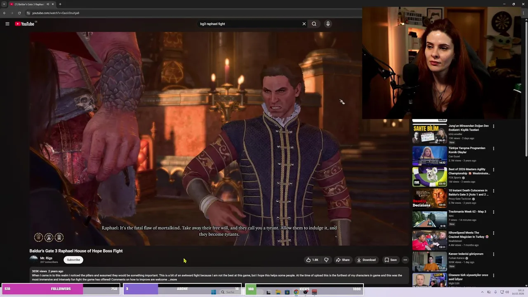Open Mr. Rigs channel name link
This screenshot has height=297, width=528.
coord(46,258)
